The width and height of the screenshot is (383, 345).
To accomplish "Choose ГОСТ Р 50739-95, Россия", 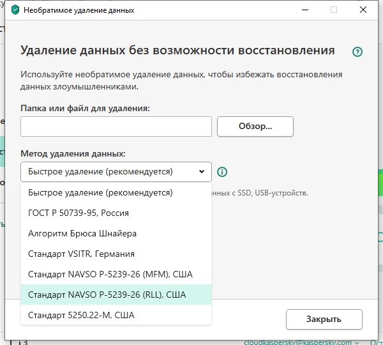I will (x=116, y=213).
